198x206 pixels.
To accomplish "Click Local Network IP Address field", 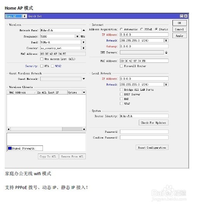I will click(x=144, y=79).
